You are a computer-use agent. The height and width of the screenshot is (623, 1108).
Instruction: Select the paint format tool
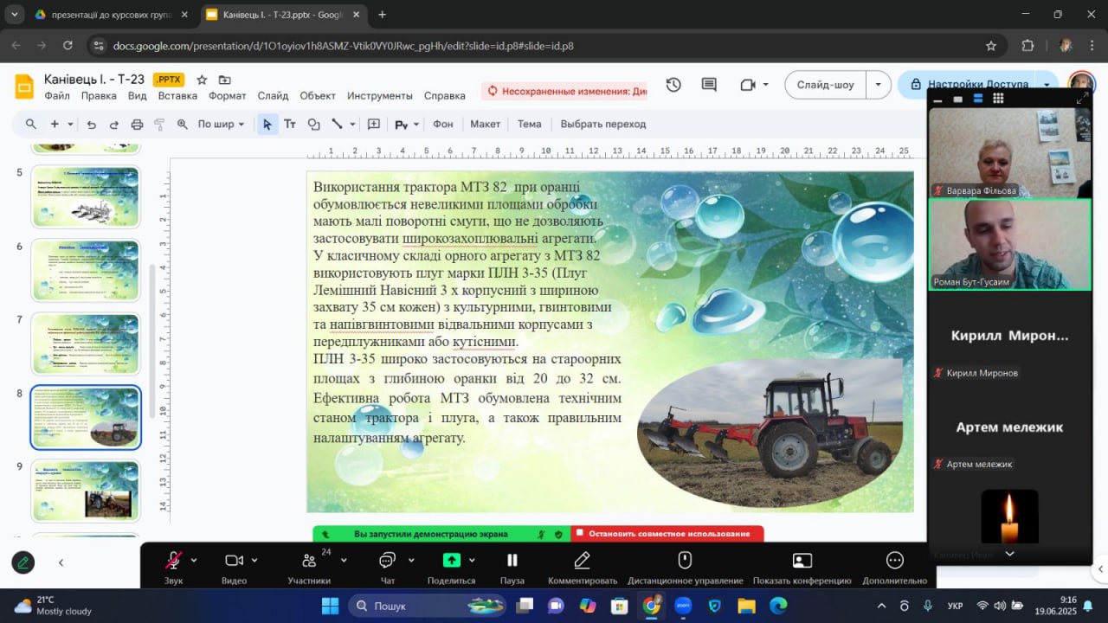tap(159, 124)
